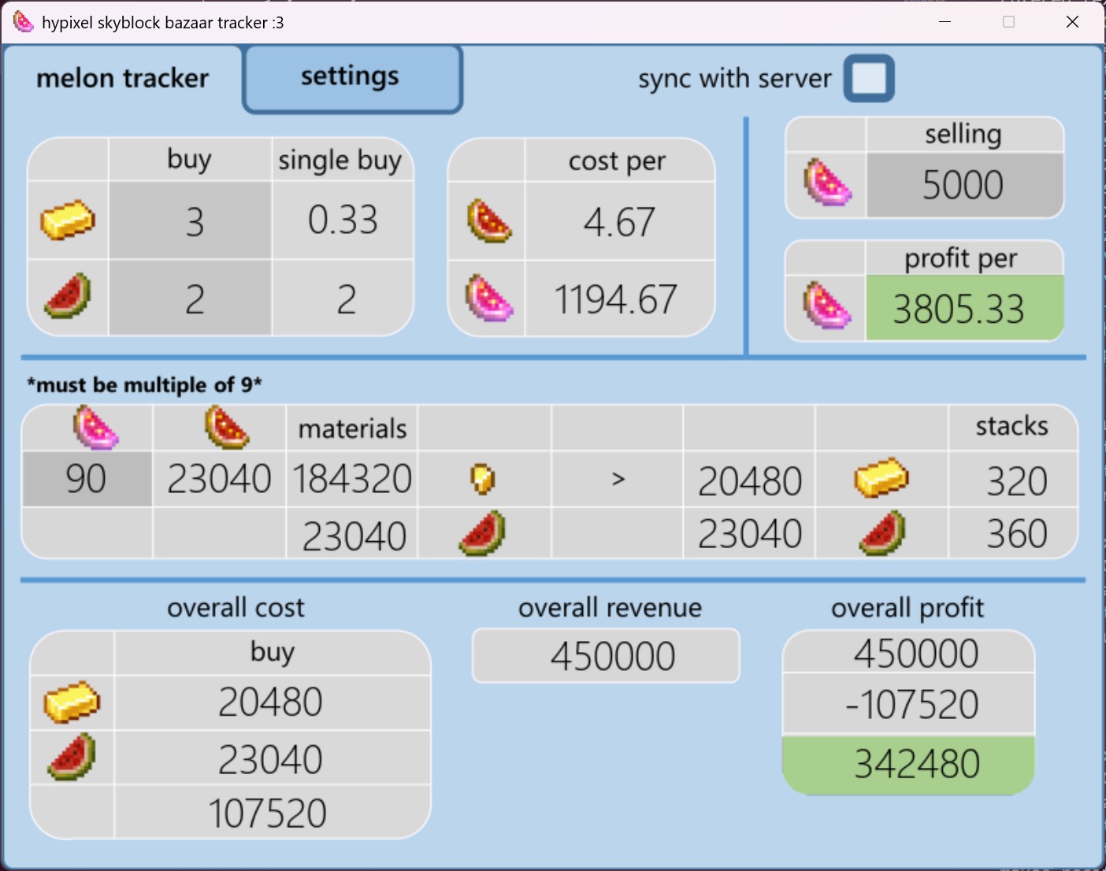Click the glistering melon icon in cost per table
The image size is (1106, 871).
point(488,221)
